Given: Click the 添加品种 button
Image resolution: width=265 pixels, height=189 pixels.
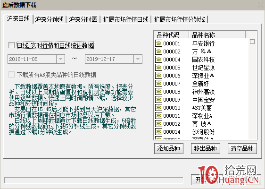Looking at the screenshot, I should (169, 148).
